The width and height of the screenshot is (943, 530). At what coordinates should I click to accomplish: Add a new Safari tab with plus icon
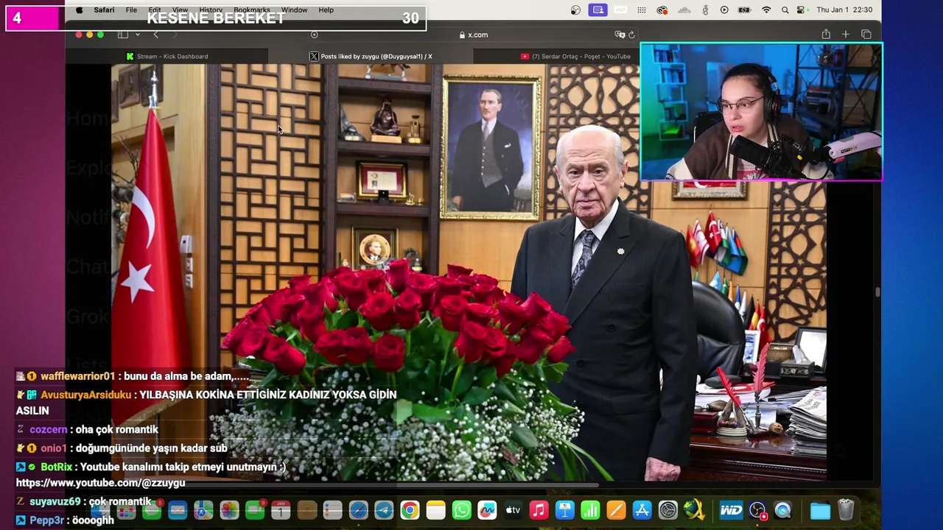[x=846, y=35]
